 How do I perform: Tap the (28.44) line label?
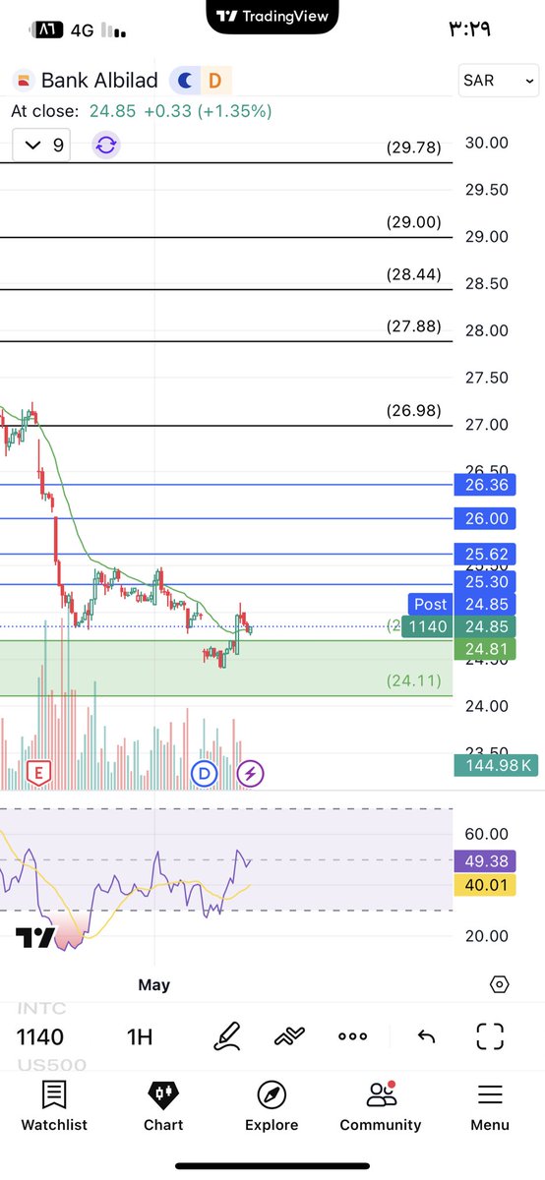coord(413,274)
